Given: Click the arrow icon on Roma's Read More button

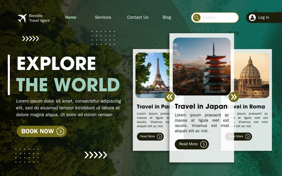Looking at the screenshot, I should click(248, 136).
